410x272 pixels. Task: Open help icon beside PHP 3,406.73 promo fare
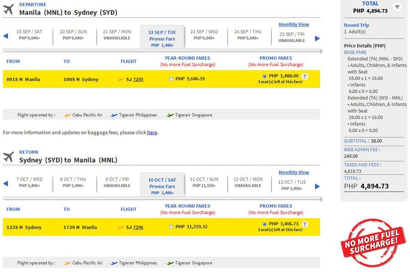tap(304, 224)
